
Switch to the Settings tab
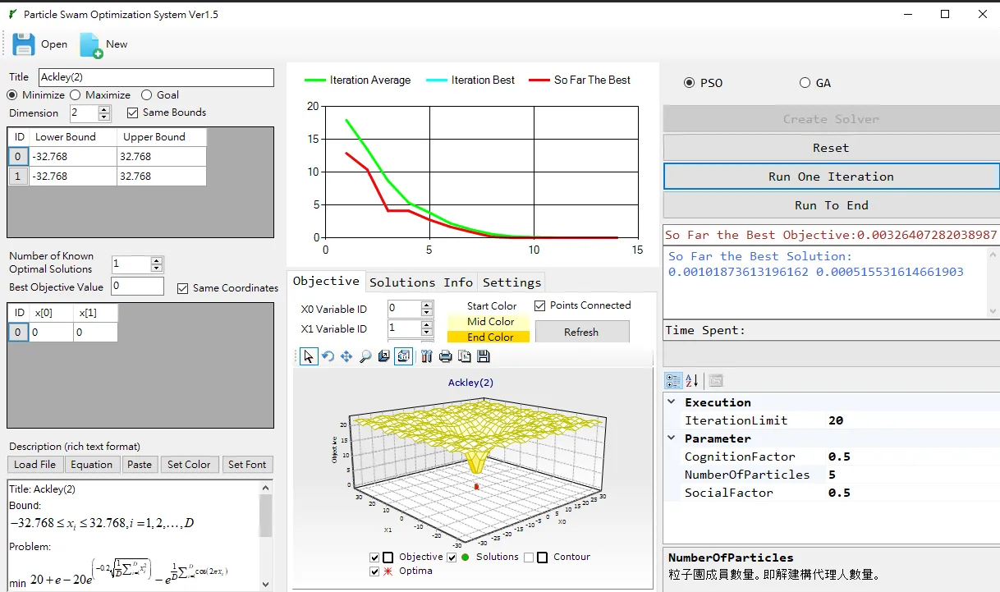click(x=511, y=282)
